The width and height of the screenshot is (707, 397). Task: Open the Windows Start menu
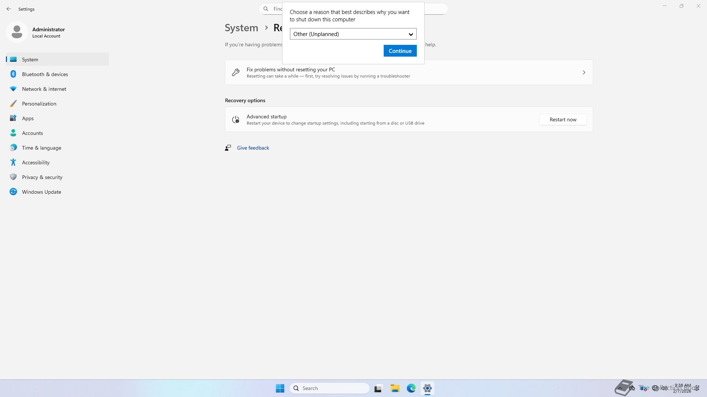tap(280, 388)
